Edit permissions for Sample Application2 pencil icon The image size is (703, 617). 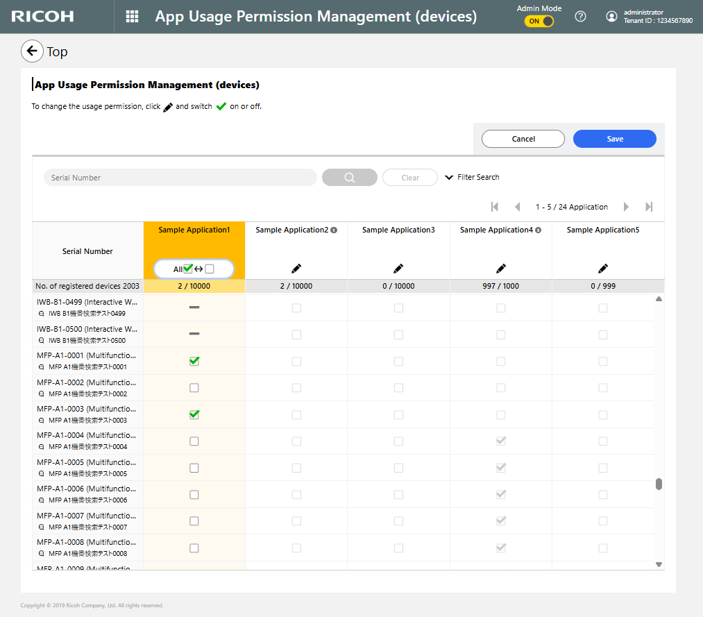point(296,268)
